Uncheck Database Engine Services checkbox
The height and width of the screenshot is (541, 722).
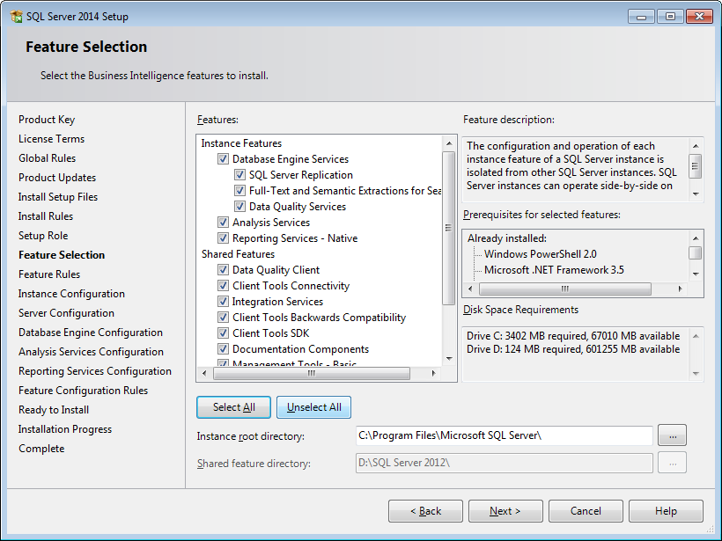[224, 159]
